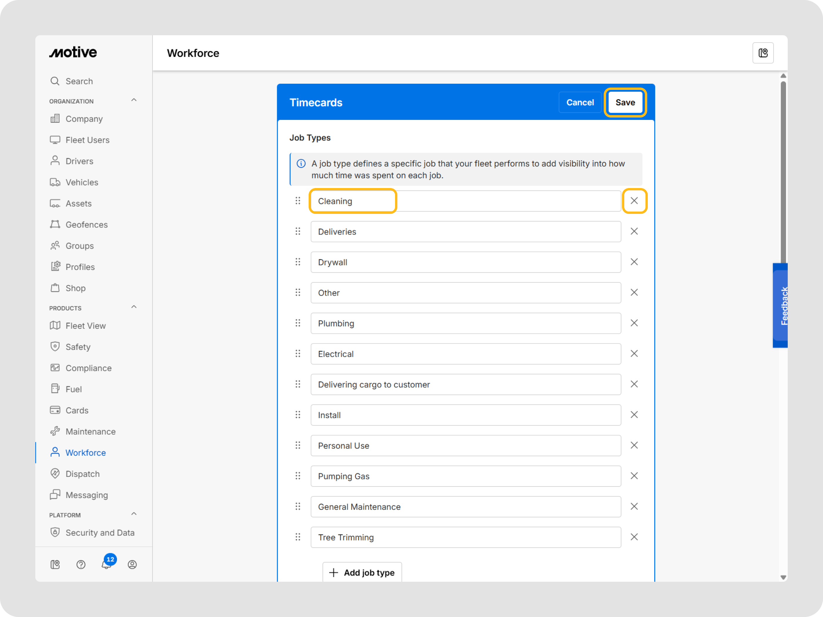Image resolution: width=823 pixels, height=617 pixels.
Task: Delete the Personal Use job type
Action: (x=634, y=445)
